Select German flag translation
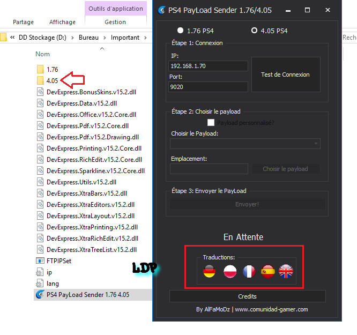This screenshot has width=357, height=335. click(x=209, y=271)
